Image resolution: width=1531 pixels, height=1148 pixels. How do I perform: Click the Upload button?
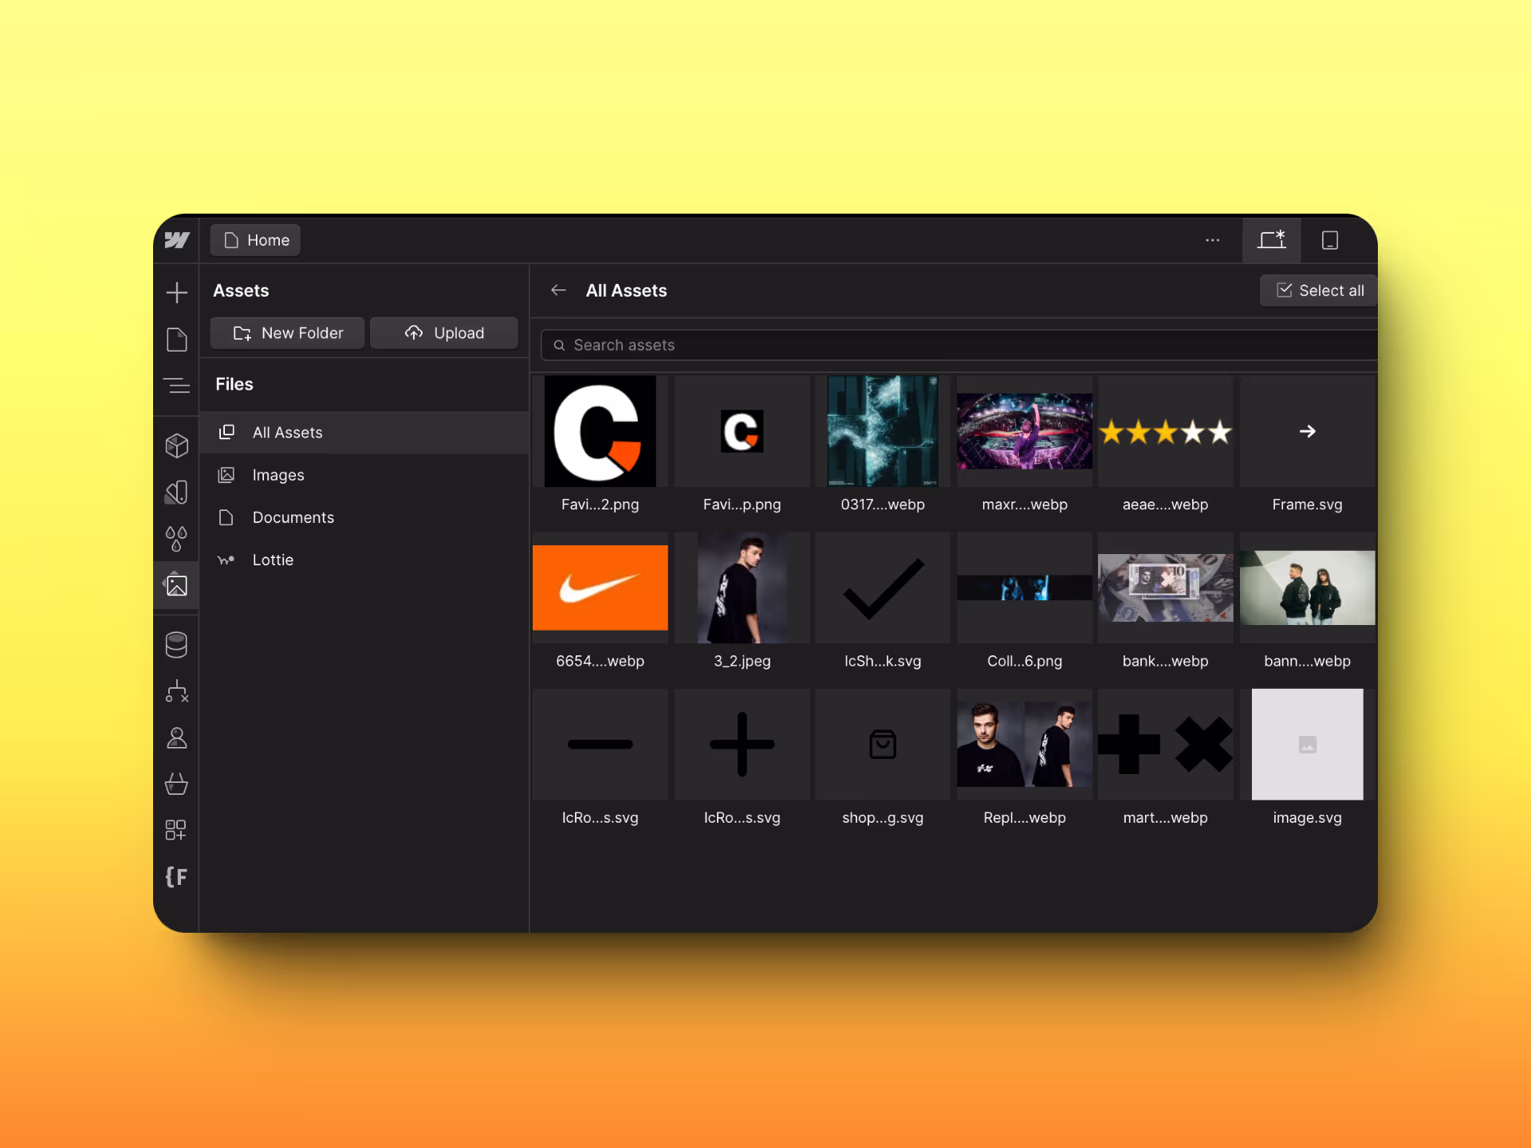[444, 333]
